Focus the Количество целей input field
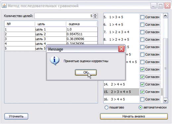Image resolution: width=172 pixels, height=124 pixels. [x=64, y=16]
